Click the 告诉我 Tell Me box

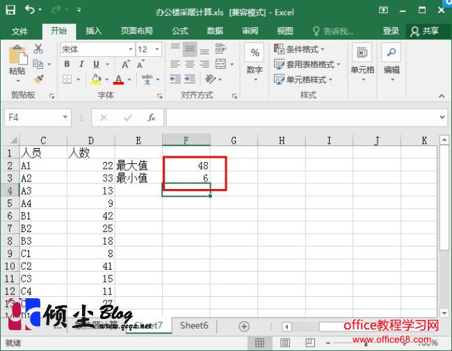click(333, 31)
